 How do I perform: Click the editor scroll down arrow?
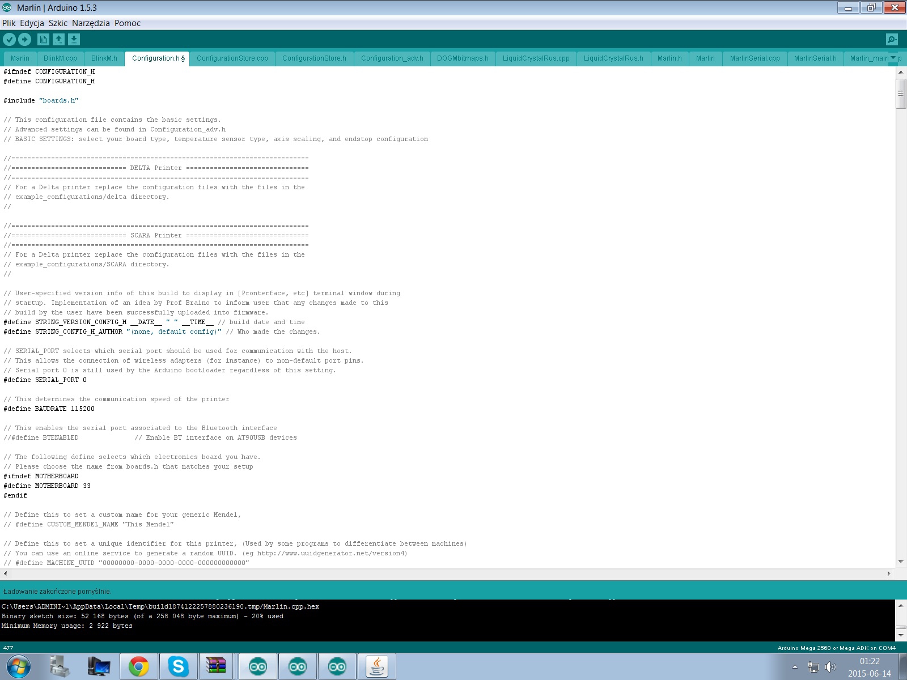901,562
